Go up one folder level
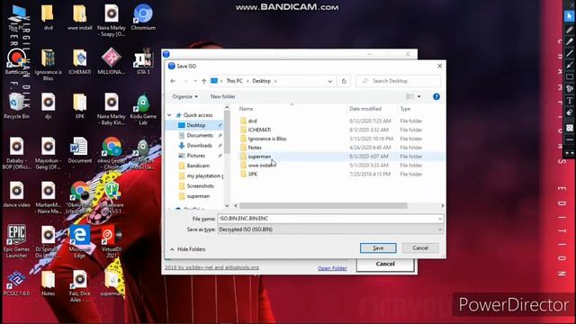 [204, 81]
